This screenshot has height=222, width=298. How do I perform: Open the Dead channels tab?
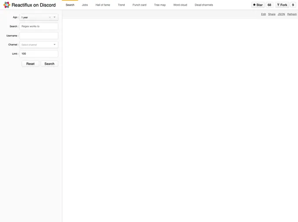tap(204, 5)
